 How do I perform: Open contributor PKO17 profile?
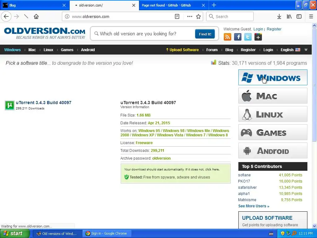pyautogui.click(x=244, y=181)
